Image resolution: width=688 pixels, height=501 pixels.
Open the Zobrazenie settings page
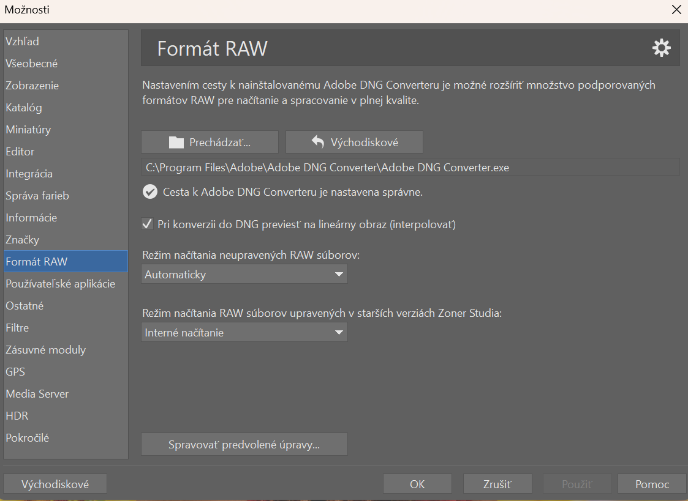(66, 86)
